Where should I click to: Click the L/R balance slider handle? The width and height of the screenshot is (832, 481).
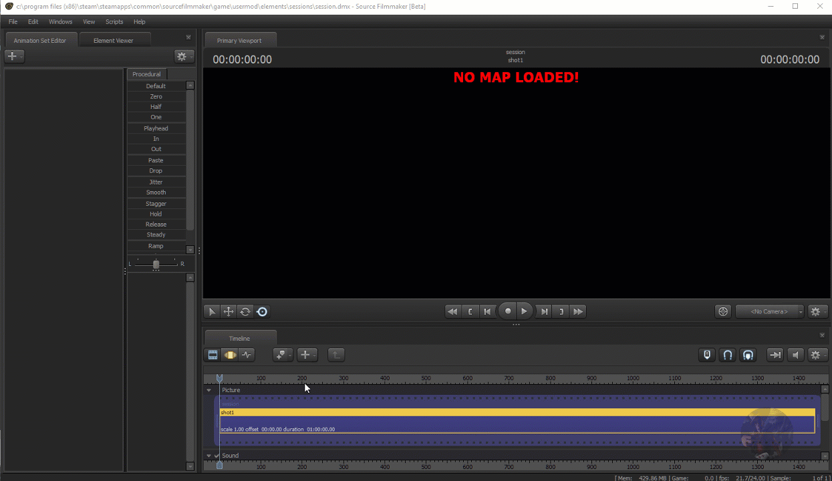pyautogui.click(x=156, y=264)
